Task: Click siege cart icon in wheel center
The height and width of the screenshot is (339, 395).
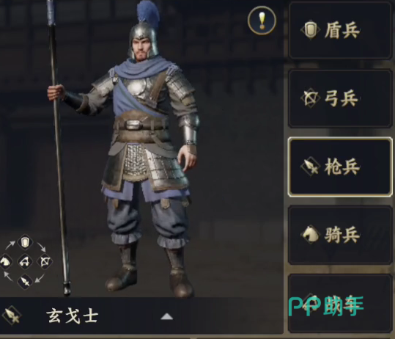Action: (25, 261)
